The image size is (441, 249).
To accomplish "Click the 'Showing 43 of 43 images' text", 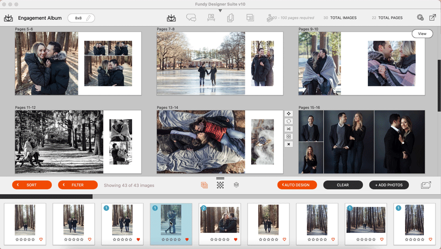I will (x=129, y=186).
